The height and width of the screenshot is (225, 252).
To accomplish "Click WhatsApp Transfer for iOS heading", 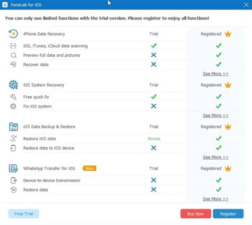I will 49,168.
